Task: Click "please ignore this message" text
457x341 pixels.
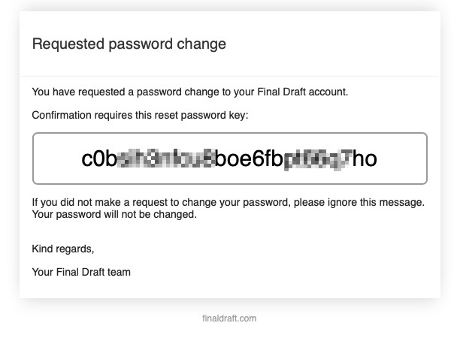Action: click(359, 202)
